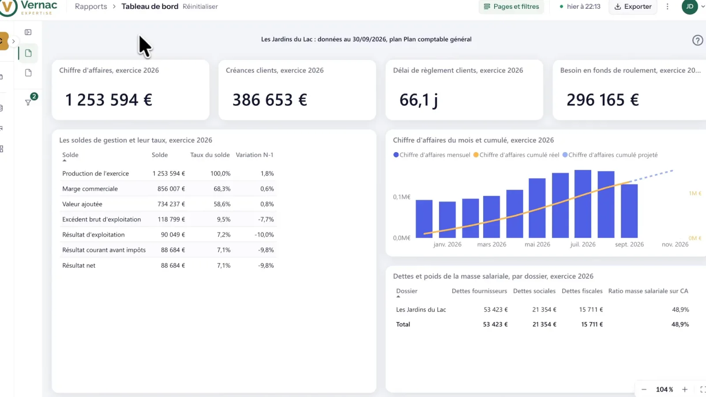Click the tallest revenue bar above juil. 2026
Screen dimensions: 706x397
pos(582,204)
